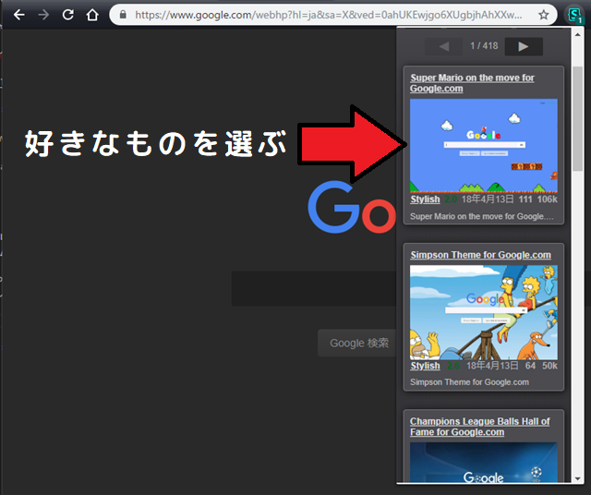Select the Champions League theme thumbnail
This screenshot has width=591, height=495.
[484, 462]
